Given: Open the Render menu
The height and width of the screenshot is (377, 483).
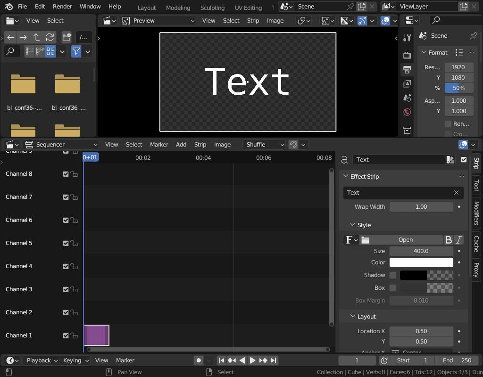Looking at the screenshot, I should tap(62, 7).
